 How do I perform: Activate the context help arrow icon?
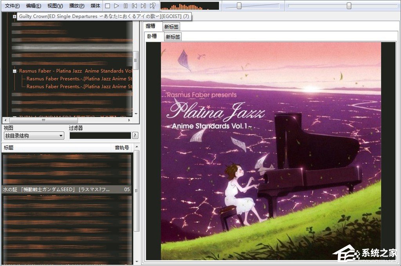(x=152, y=5)
